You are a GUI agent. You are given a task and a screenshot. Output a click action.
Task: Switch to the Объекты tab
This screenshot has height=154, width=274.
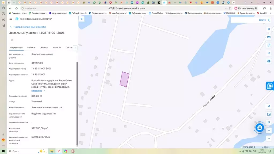pos(44,48)
